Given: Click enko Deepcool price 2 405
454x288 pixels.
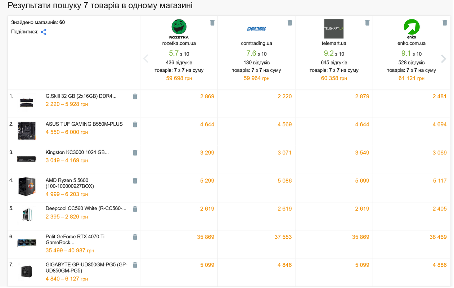Looking at the screenshot, I should (x=440, y=209).
